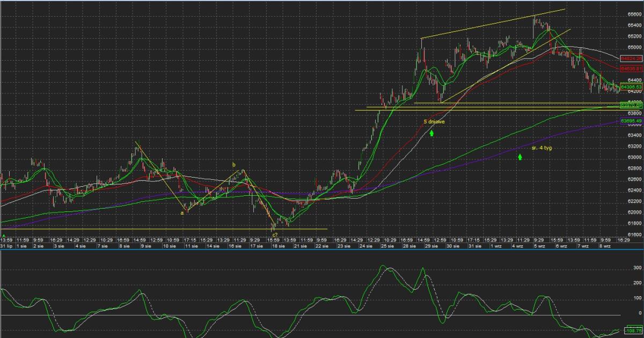Viewport: 644px width, 338px height.
Task: Click the purple 63695.49 price label
Action: (x=631, y=121)
